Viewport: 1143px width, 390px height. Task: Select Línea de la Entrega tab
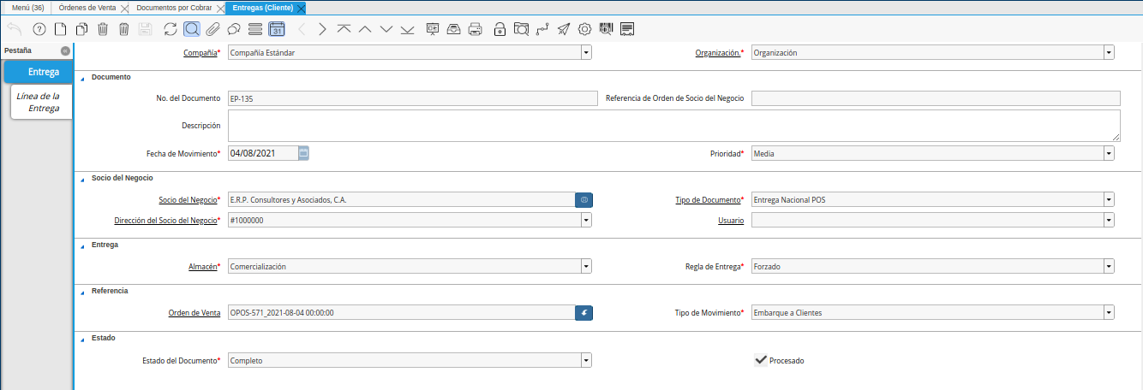[x=39, y=103]
